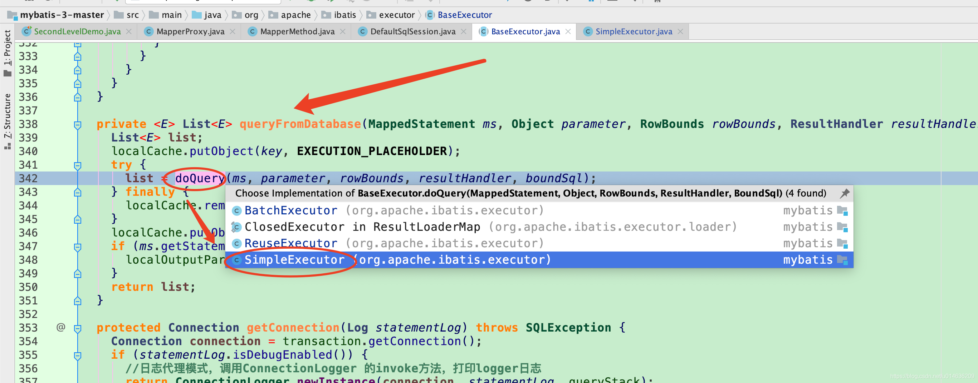Close the DefaultSqlSession.java tab
This screenshot has height=383, width=978.
tap(464, 31)
